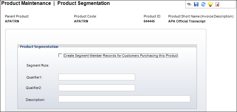This screenshot has height=112, width=237.
Task: Focus the Description text field
Action: point(124,99)
